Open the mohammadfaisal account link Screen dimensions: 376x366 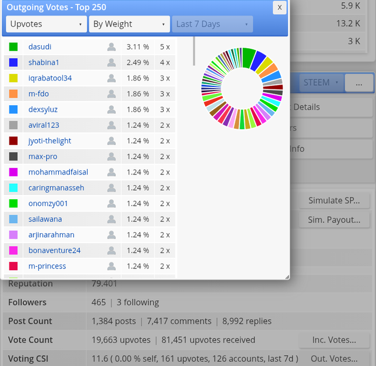(58, 172)
